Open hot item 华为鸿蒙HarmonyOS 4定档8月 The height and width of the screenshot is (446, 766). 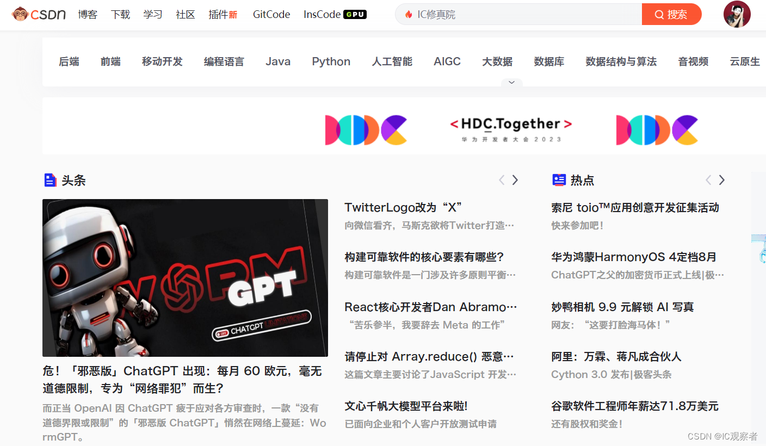click(634, 257)
